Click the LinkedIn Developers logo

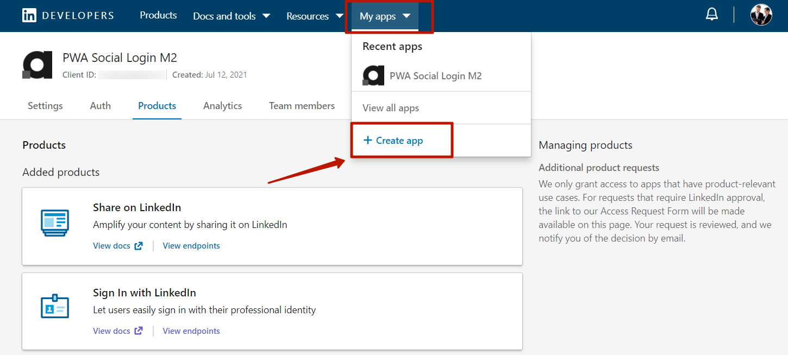(x=68, y=15)
